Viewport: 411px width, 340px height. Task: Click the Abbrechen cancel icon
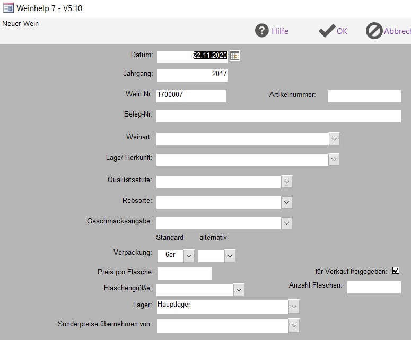[x=374, y=31]
